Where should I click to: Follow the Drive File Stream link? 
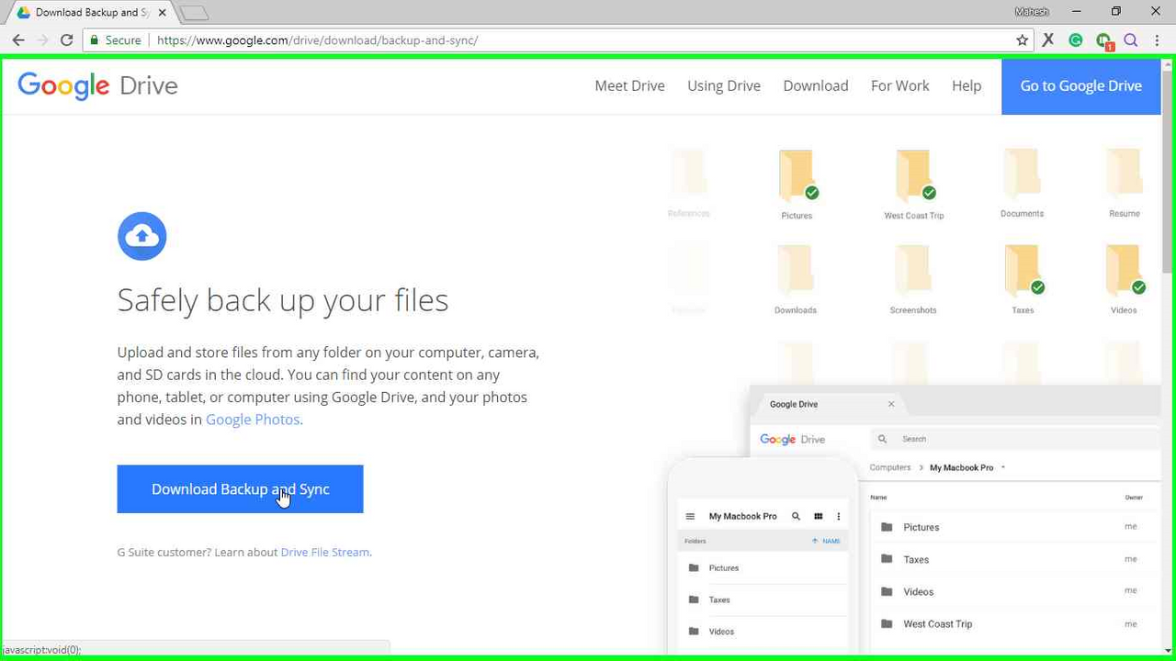click(325, 552)
